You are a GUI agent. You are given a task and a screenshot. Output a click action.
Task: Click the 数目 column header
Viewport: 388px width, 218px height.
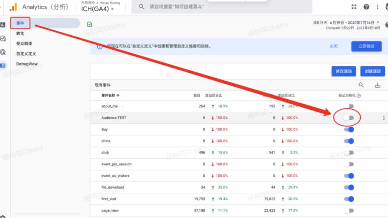click(x=197, y=95)
